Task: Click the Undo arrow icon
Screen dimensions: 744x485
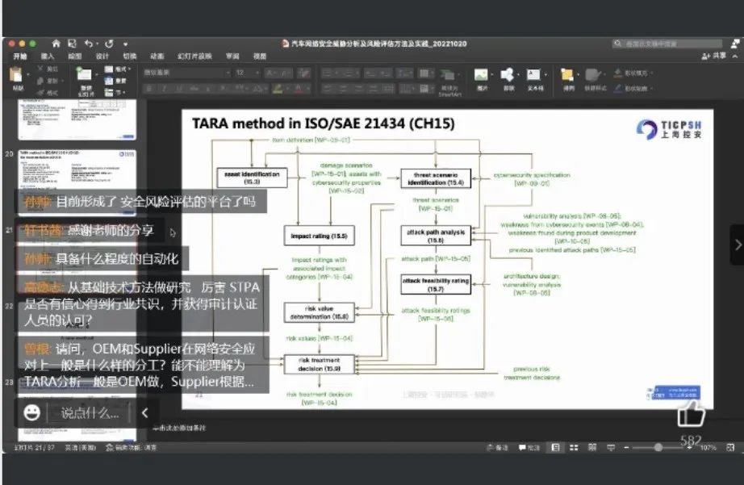Action: (x=89, y=44)
